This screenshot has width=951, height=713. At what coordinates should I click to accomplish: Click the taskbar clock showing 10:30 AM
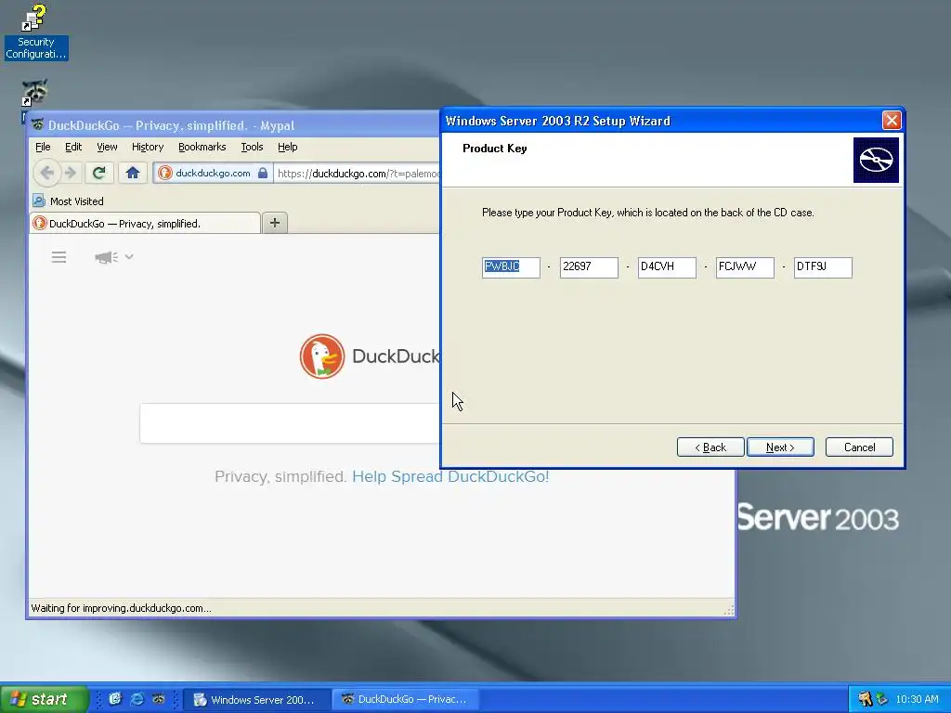click(917, 699)
